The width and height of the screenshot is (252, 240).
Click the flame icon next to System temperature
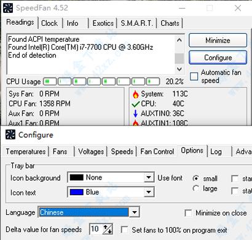(135, 94)
